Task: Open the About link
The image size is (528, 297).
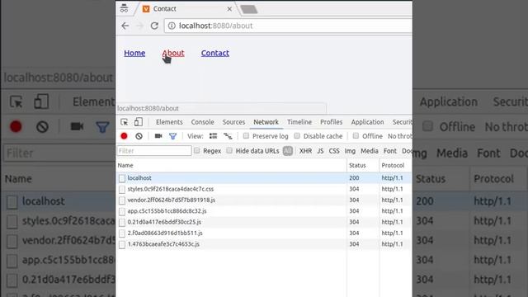Action: tap(173, 53)
